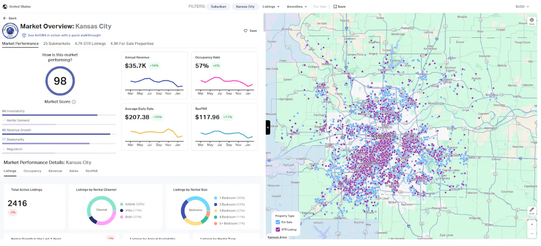Click the heart Save icon for the market
Viewport: 541px width, 246px height.
[x=246, y=31]
